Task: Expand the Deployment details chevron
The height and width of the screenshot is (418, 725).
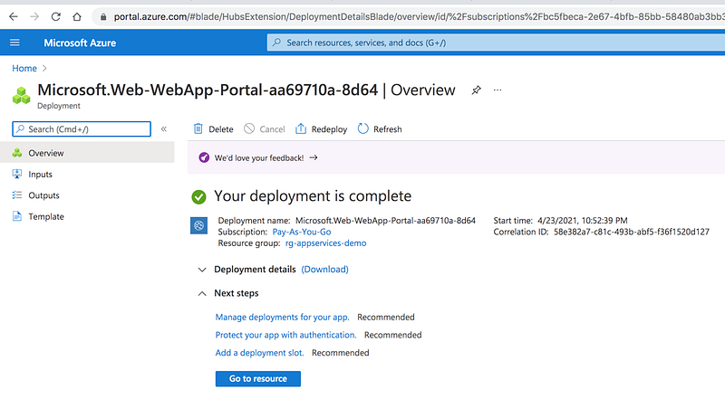Action: pos(202,270)
